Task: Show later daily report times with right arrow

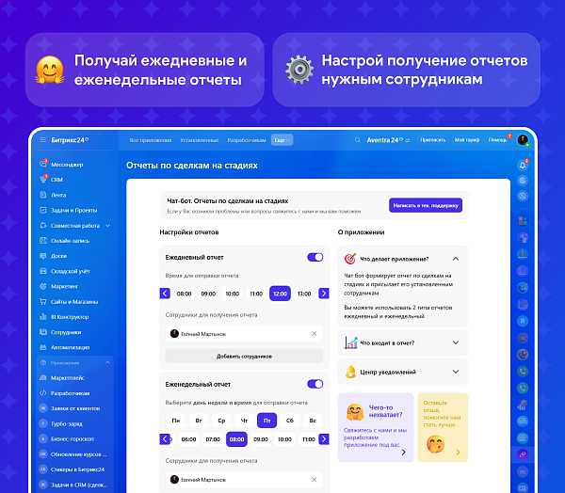Action: (x=324, y=294)
